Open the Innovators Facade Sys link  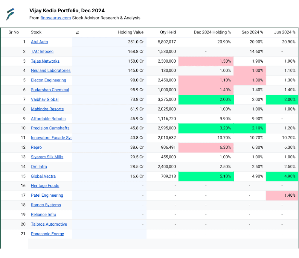(x=51, y=138)
